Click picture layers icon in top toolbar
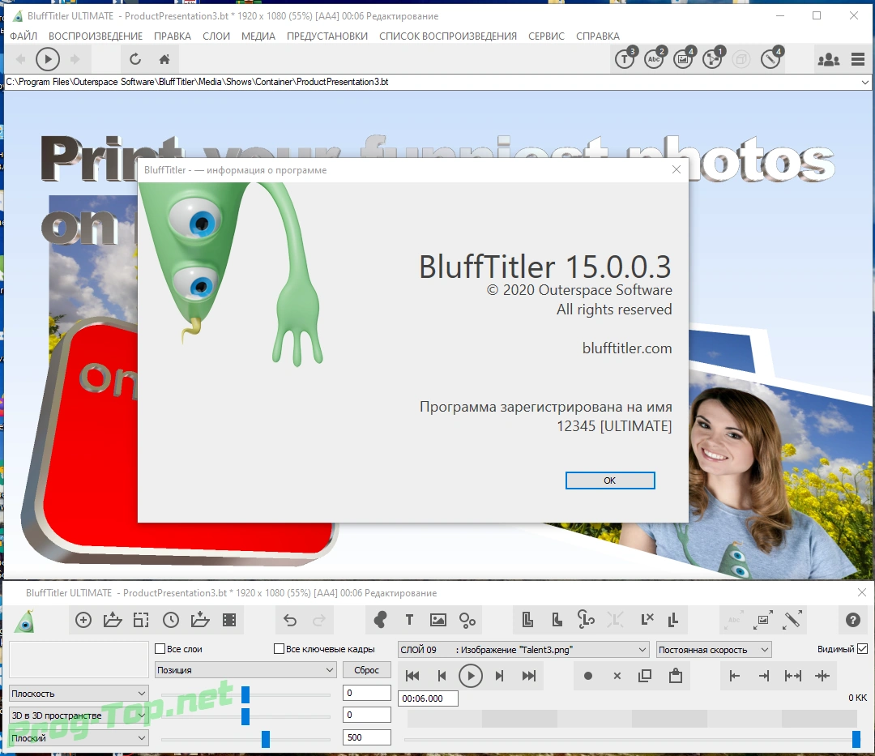Viewport: 875px width, 756px height. 684,58
